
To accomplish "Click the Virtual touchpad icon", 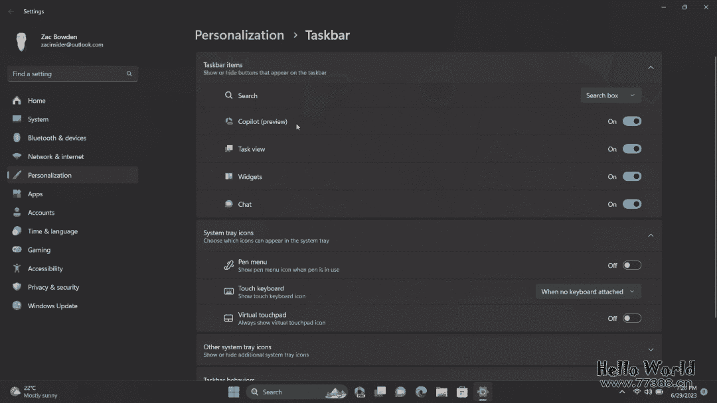I will click(x=228, y=318).
